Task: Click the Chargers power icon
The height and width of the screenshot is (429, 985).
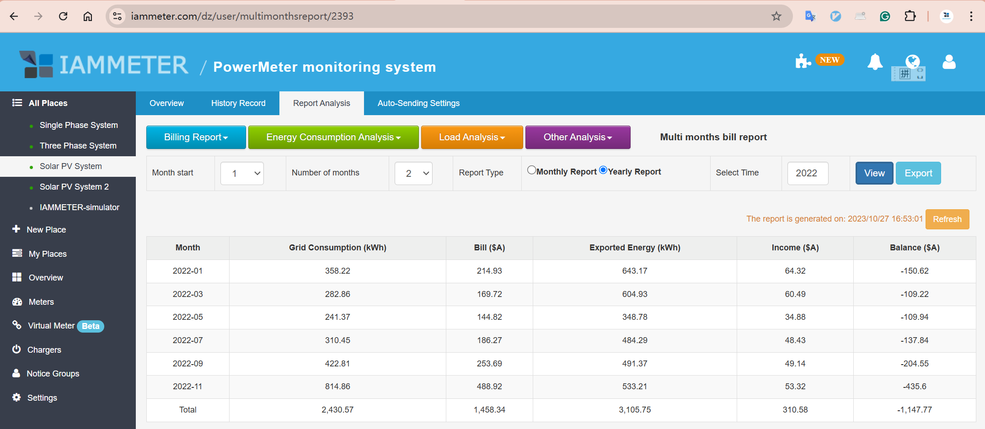Action: tap(16, 349)
